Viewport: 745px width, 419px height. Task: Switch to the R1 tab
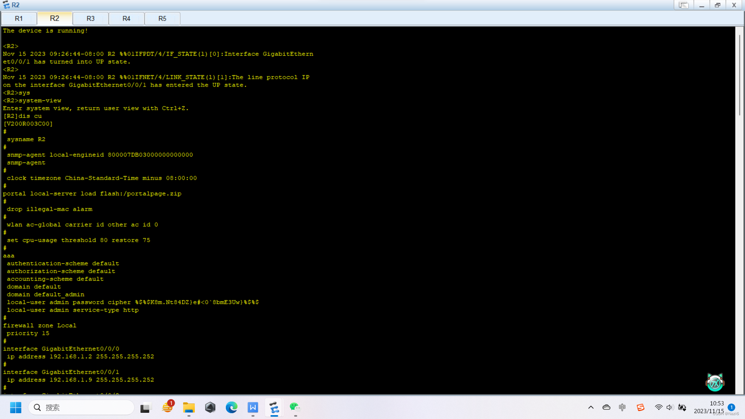19,19
